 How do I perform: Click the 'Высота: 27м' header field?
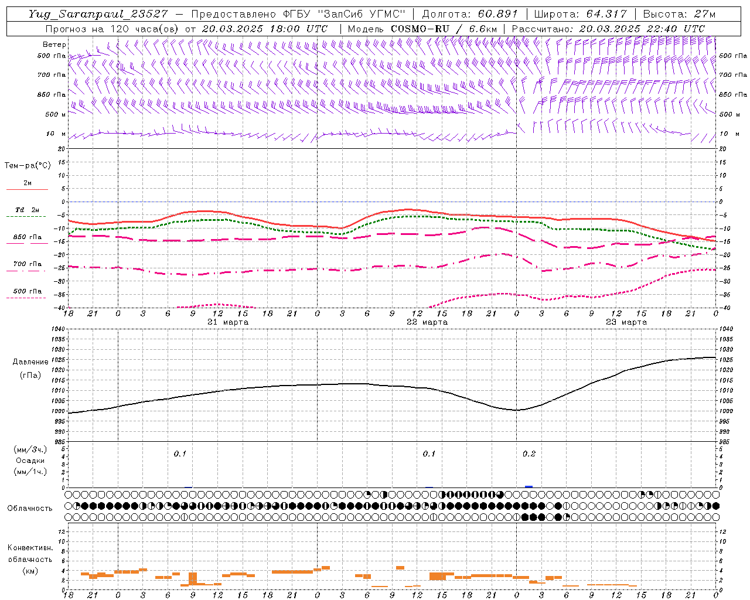[679, 14]
